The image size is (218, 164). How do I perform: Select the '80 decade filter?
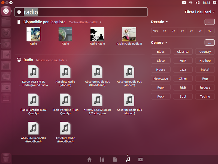click(182, 31)
